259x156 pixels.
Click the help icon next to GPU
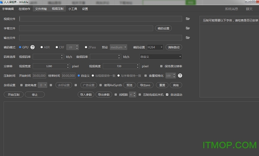tap(32, 47)
